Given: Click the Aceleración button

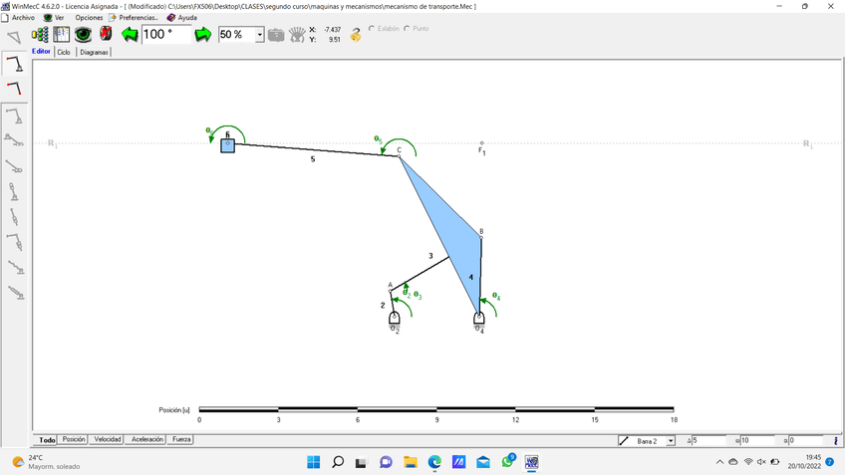Looking at the screenshot, I should (x=147, y=439).
